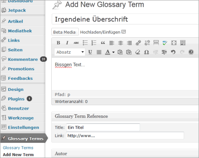Open the Absatz format dropdown
The image size is (199, 158).
70,52
